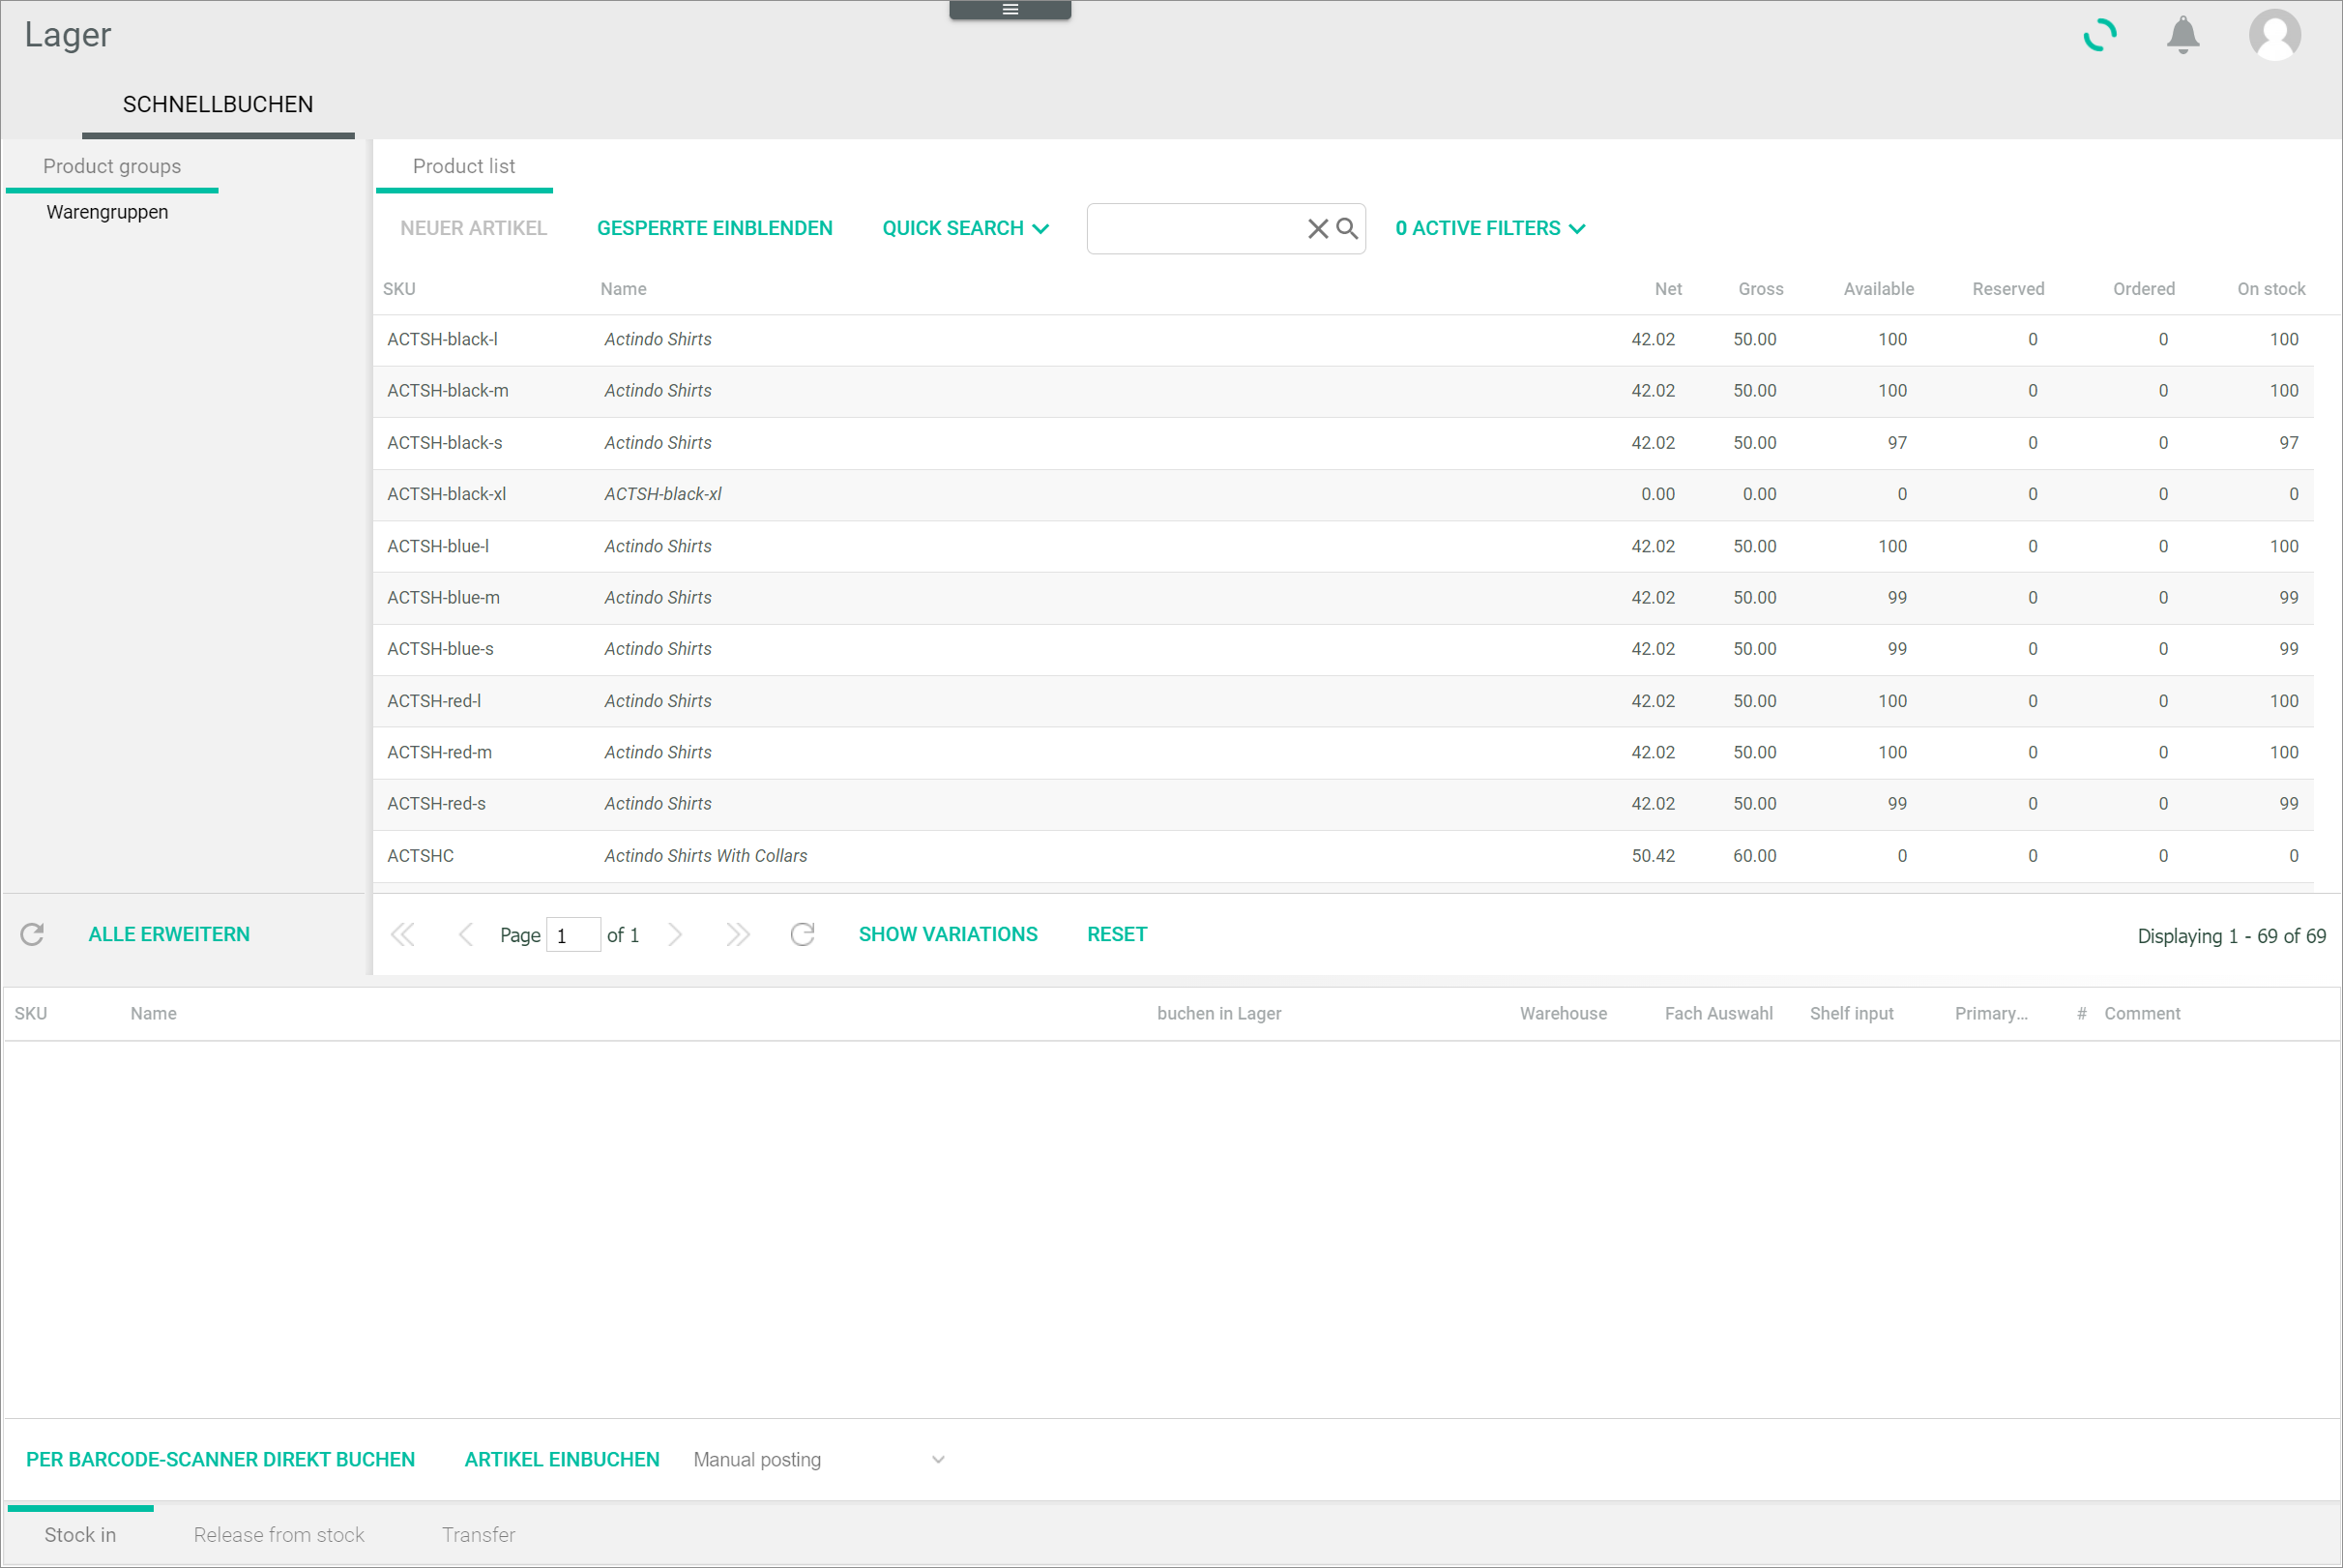The image size is (2343, 1568).
Task: Click the Lager module title
Action: (68, 35)
